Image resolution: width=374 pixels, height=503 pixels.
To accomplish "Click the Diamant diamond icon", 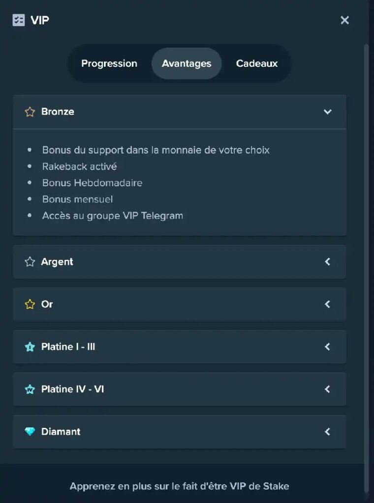I will [30, 432].
